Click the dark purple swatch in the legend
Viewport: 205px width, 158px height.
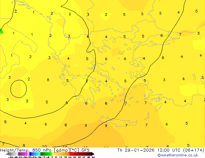click(x=19, y=154)
